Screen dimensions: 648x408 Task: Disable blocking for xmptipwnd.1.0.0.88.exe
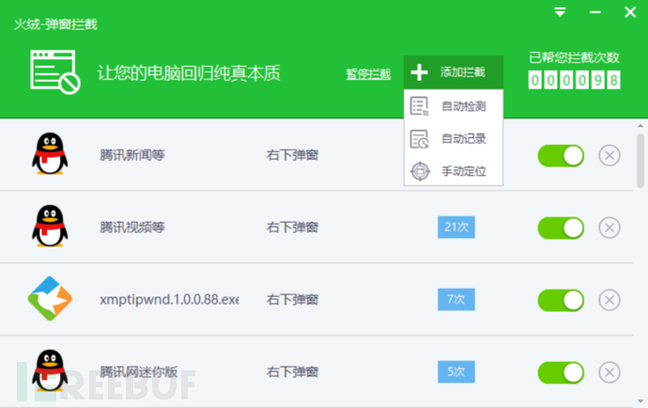[x=561, y=301]
